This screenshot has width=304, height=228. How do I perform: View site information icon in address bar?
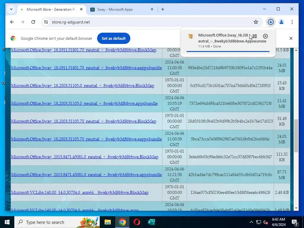(x=46, y=22)
